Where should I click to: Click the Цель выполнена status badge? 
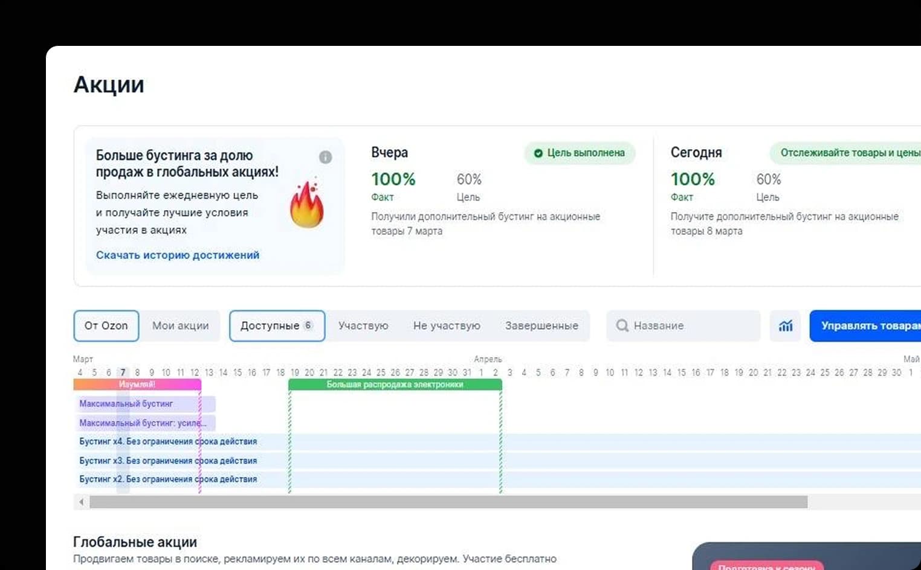[x=580, y=153]
